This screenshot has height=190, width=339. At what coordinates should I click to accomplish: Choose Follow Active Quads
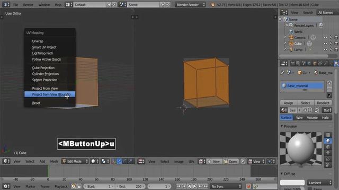pos(47,59)
